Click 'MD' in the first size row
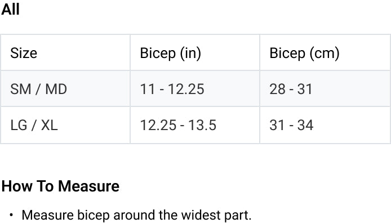The height and width of the screenshot is (223, 391). pos(56,89)
